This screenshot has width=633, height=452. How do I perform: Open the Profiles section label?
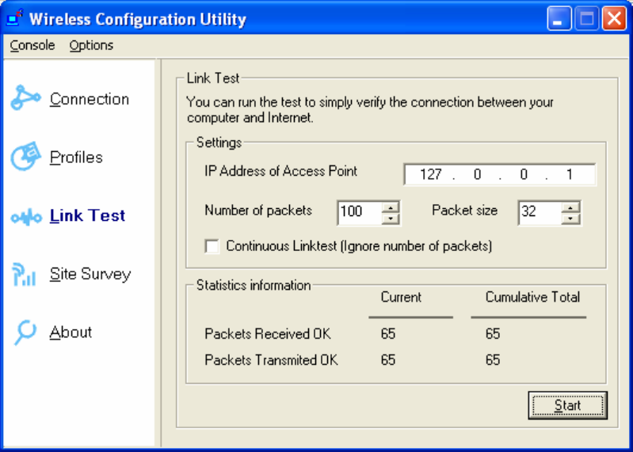[x=76, y=158]
